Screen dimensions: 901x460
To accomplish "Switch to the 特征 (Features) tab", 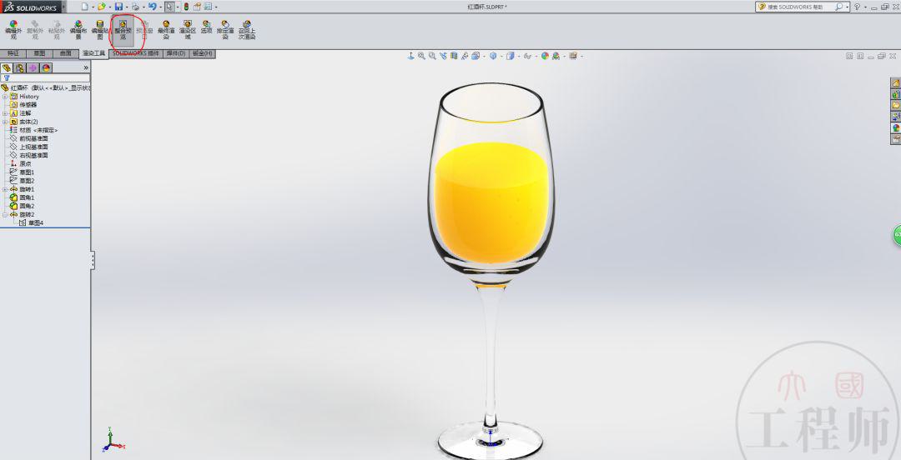I will pos(13,53).
